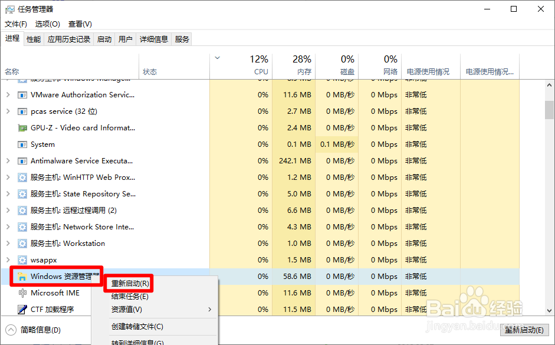Sort by the 状态 column header
Viewport: 555px width, 345px height.
click(x=175, y=67)
